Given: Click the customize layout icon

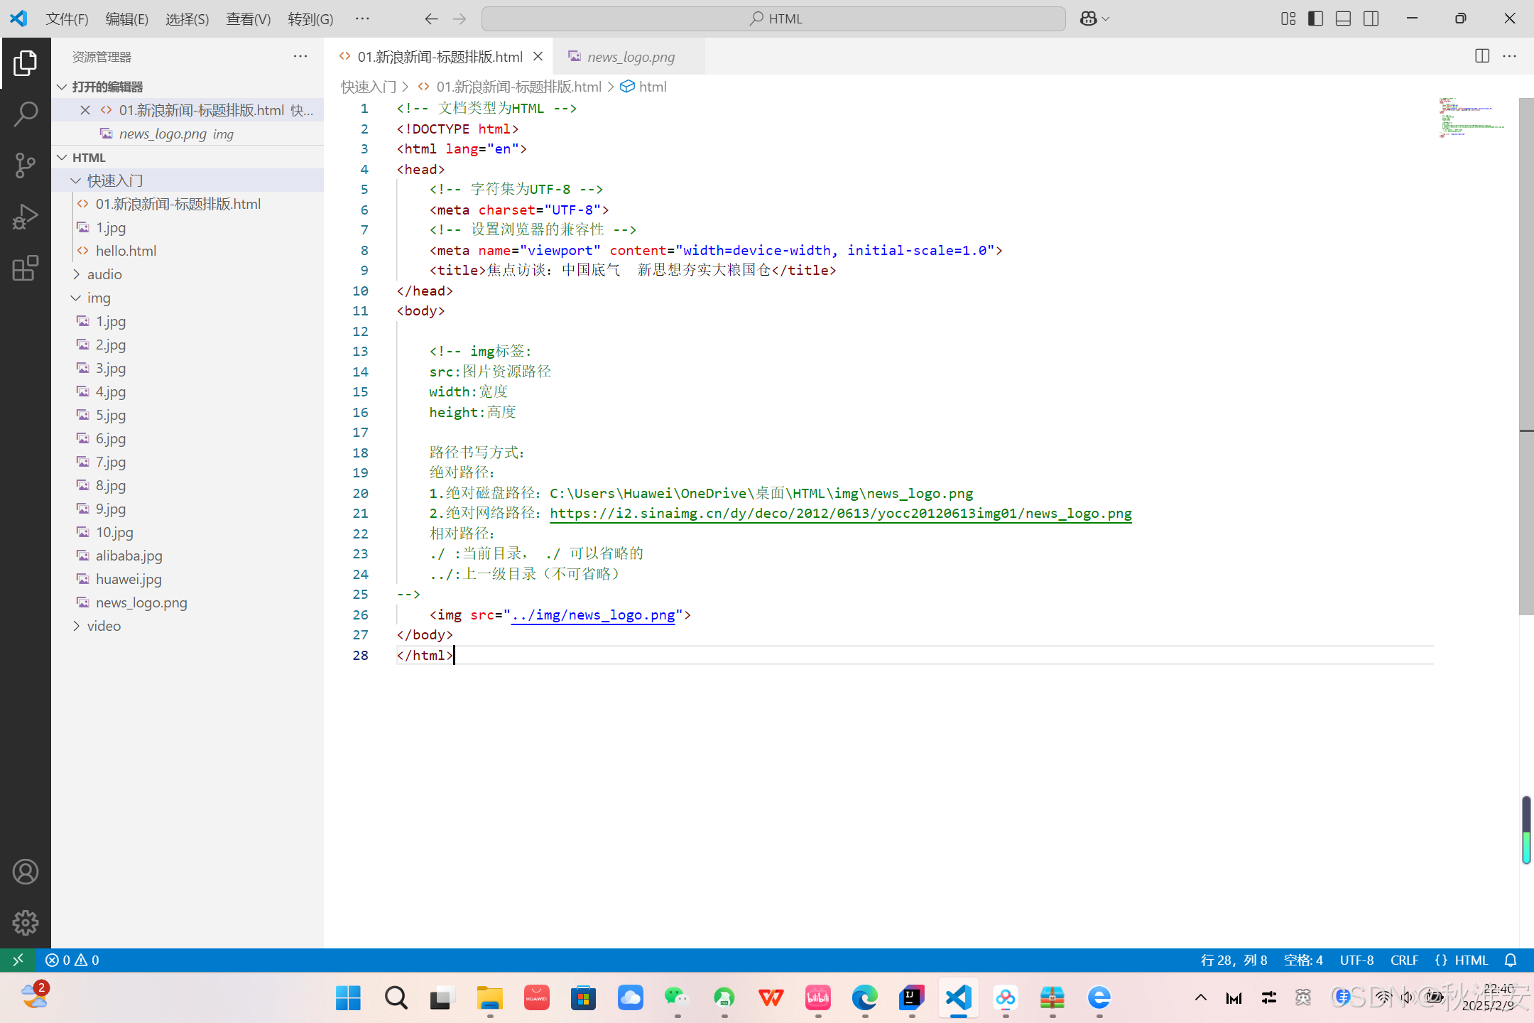Looking at the screenshot, I should pos(1288,19).
